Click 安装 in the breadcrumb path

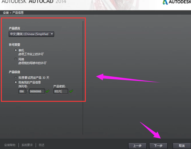[6, 13]
